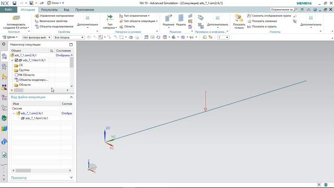Click Сменить отображение грани
The width and height of the screenshot is (334, 188).
269,16
